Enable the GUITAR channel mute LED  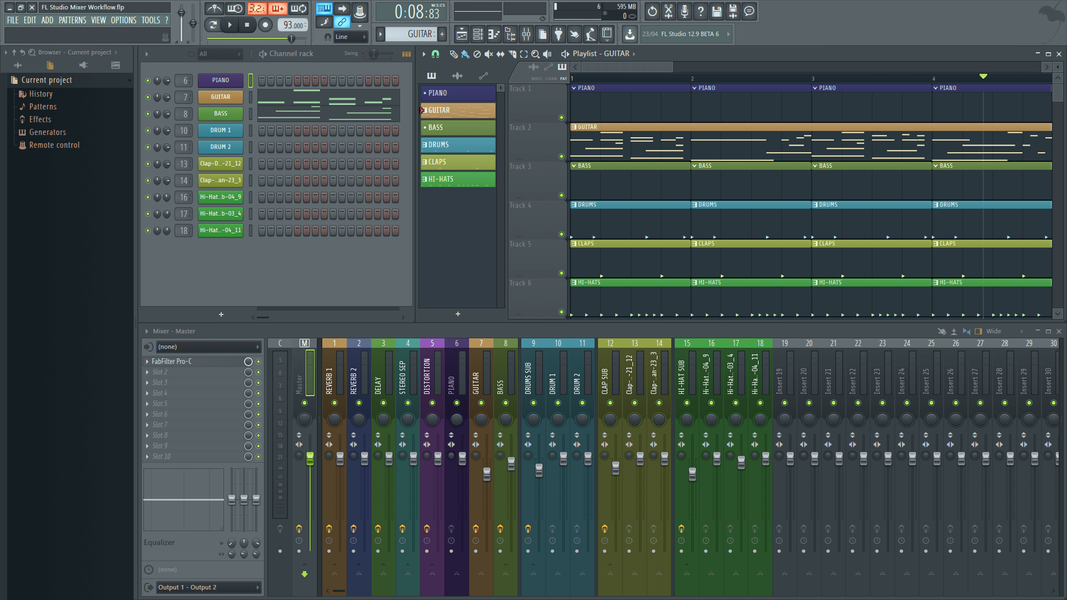click(148, 97)
